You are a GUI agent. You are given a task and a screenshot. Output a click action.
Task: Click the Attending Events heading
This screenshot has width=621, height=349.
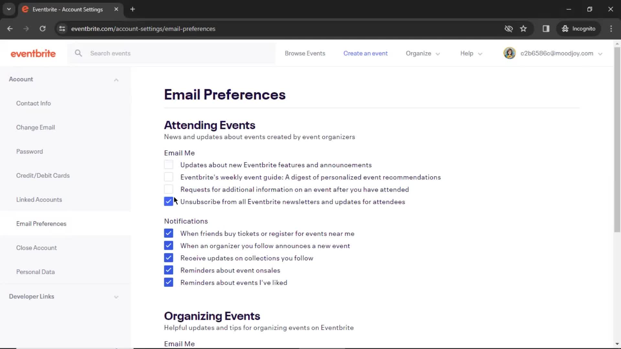tap(210, 125)
